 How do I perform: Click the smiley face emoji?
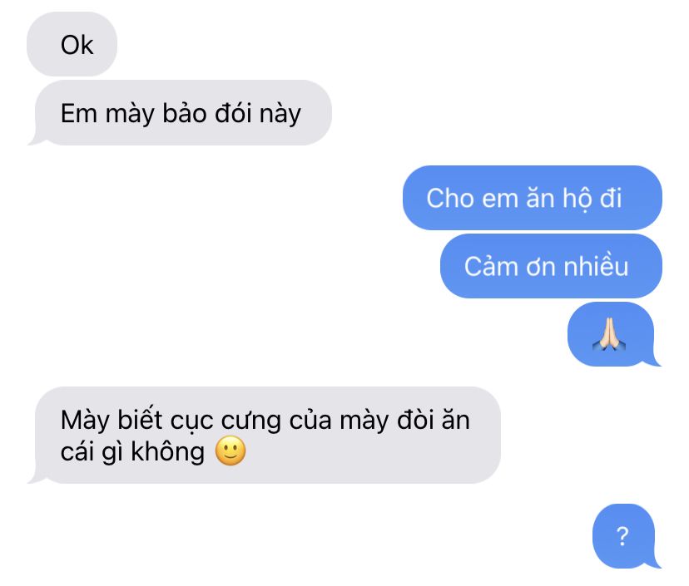click(x=230, y=451)
